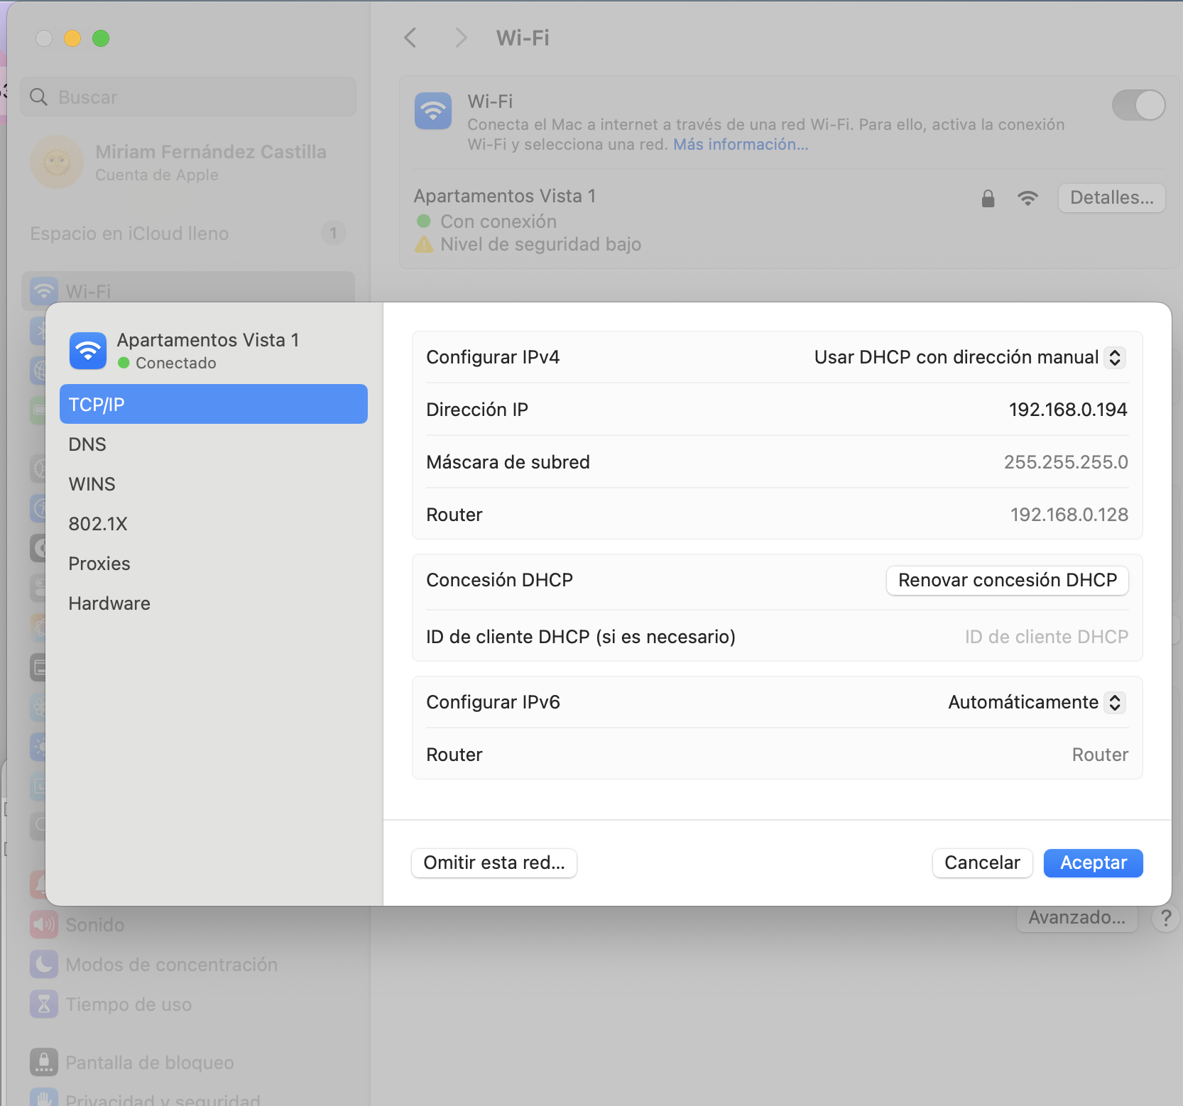The height and width of the screenshot is (1106, 1183).
Task: Open Tiempo de uso hourglass icon
Action: coord(43,1004)
